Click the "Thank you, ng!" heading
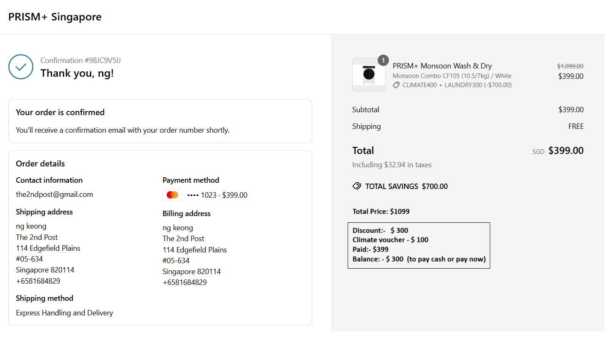 pos(77,73)
